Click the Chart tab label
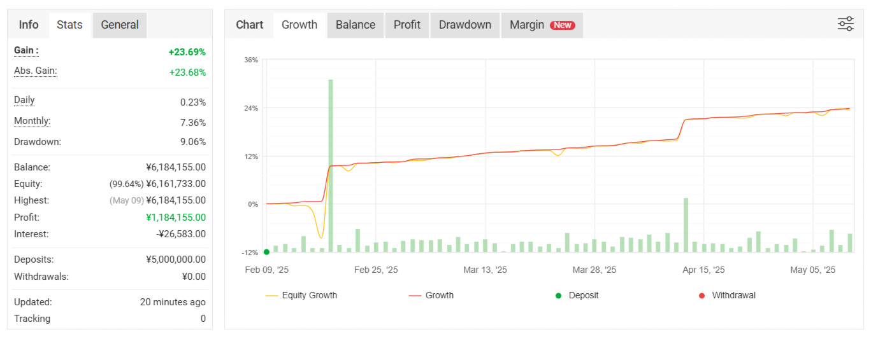The width and height of the screenshot is (871, 339). coord(250,25)
